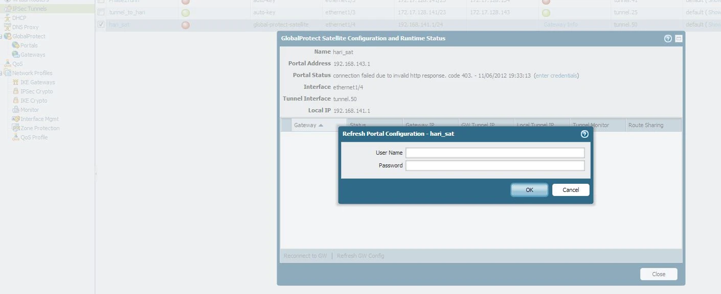Viewport: 721px width, 294px height.
Task: Click Local IP value 192.168.141.1
Action: (x=352, y=111)
